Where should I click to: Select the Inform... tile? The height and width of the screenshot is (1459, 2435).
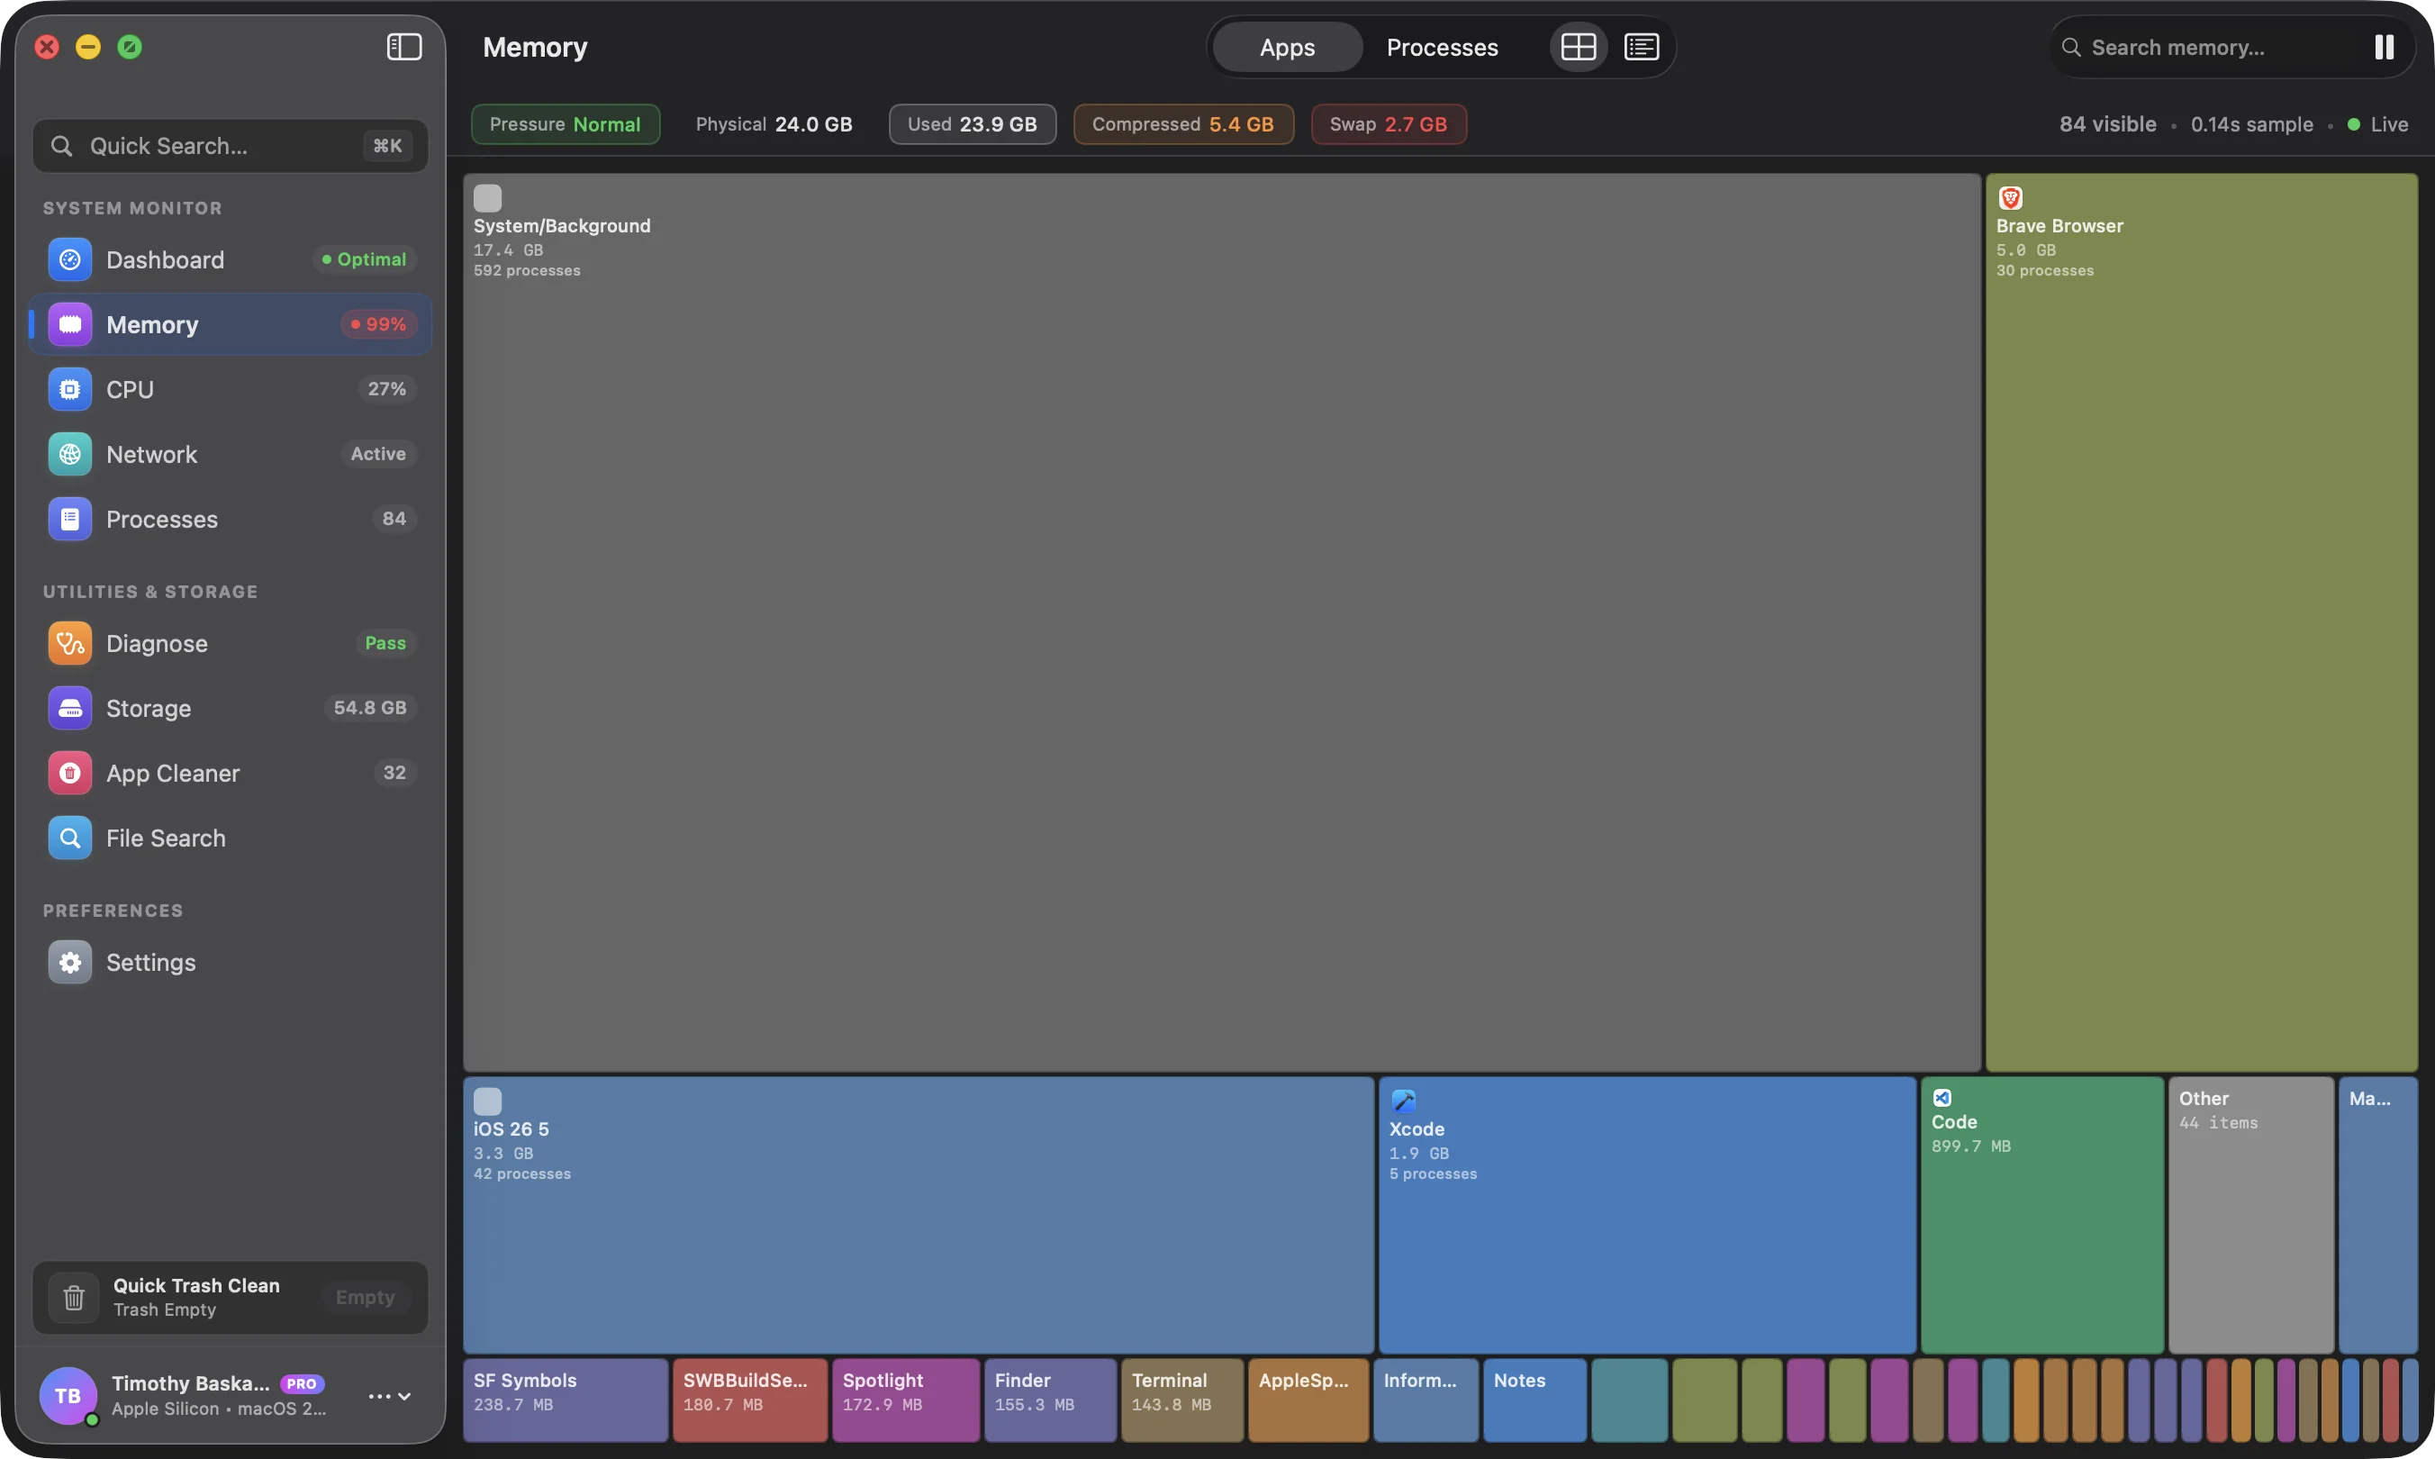coord(1426,1400)
